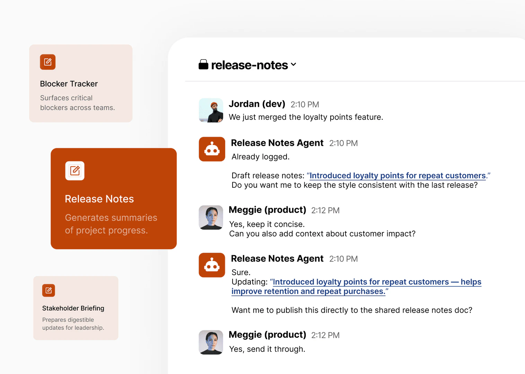Click Meggie (product) name above 'Yes, send it through.'
525x374 pixels.
268,335
